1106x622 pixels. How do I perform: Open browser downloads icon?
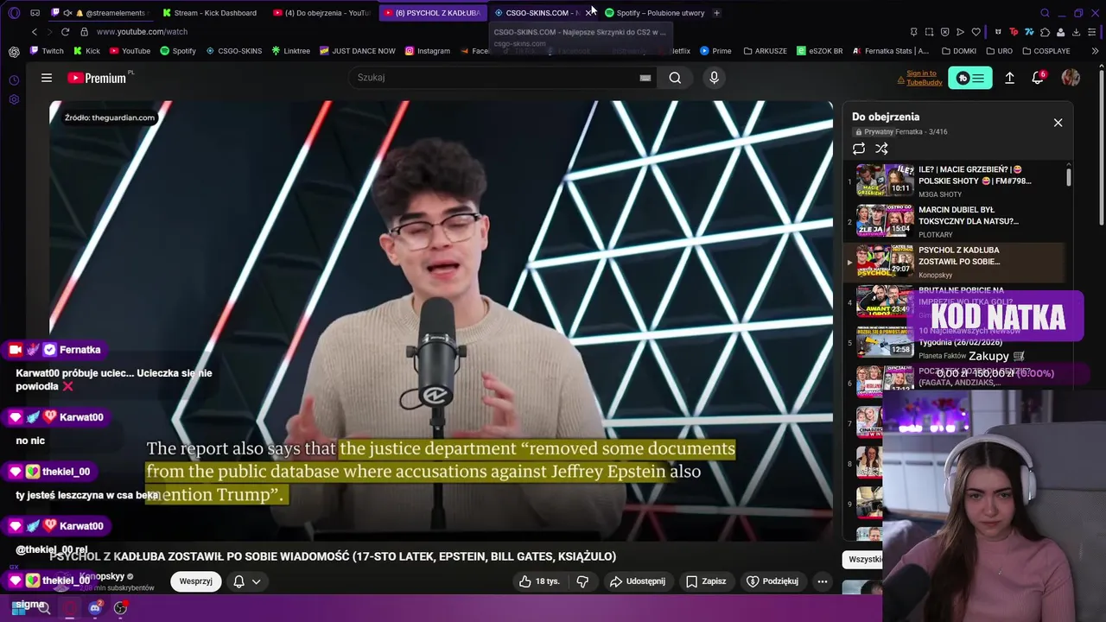[x=1076, y=32]
